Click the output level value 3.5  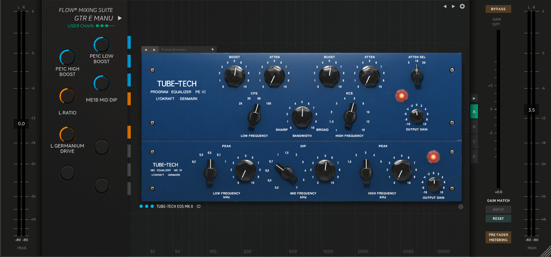(x=531, y=110)
